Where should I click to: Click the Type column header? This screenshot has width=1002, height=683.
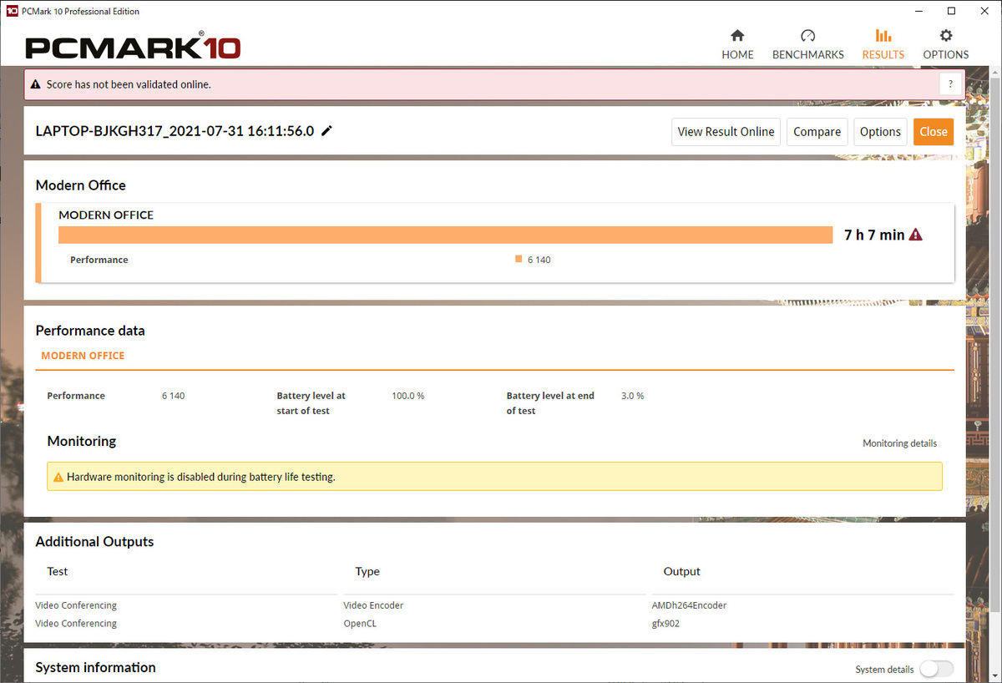367,571
